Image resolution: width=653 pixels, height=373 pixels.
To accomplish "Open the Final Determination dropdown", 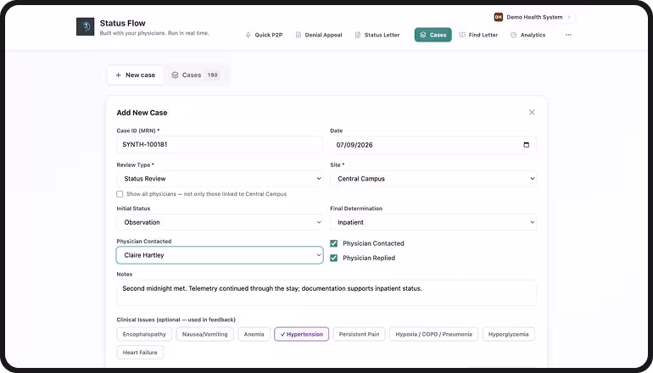I will click(433, 222).
